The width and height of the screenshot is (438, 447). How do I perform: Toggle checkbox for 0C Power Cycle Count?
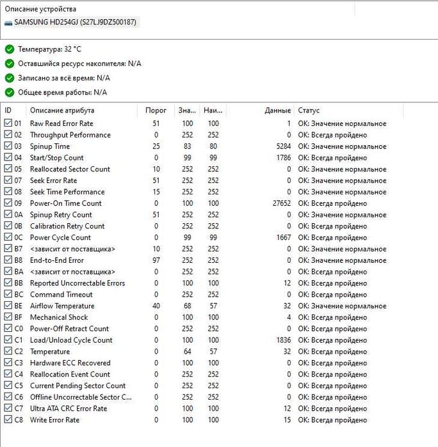click(x=8, y=237)
